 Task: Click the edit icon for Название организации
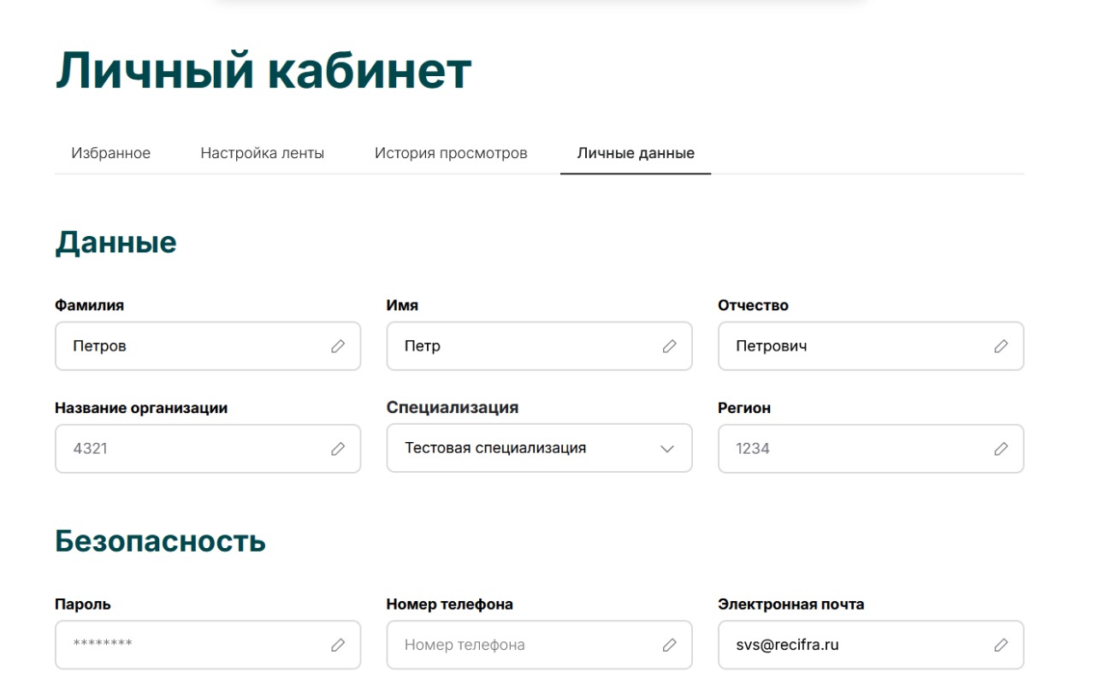click(339, 448)
